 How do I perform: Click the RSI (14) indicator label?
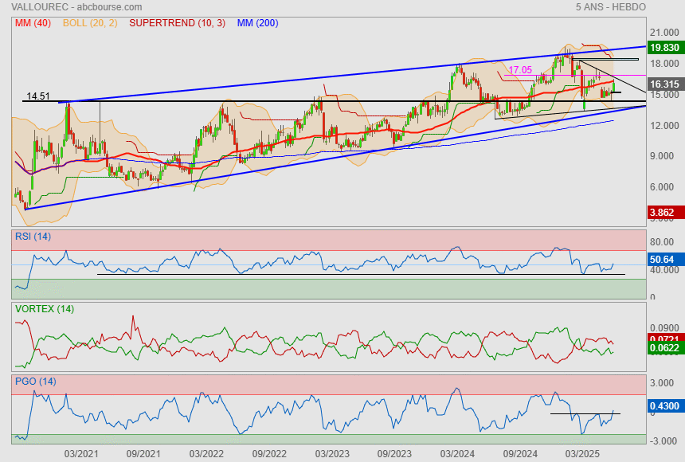click(x=33, y=237)
